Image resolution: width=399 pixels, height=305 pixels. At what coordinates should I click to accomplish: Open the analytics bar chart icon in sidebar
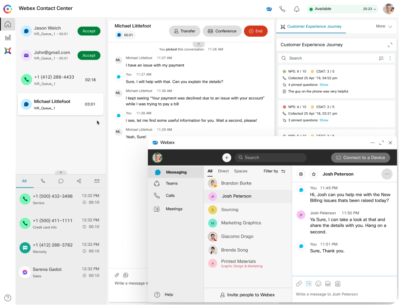click(8, 38)
